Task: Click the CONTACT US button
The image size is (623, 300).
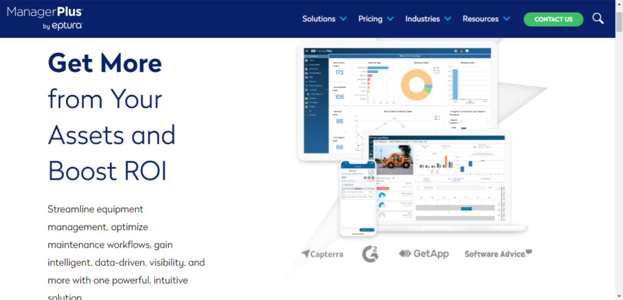Action: (553, 19)
